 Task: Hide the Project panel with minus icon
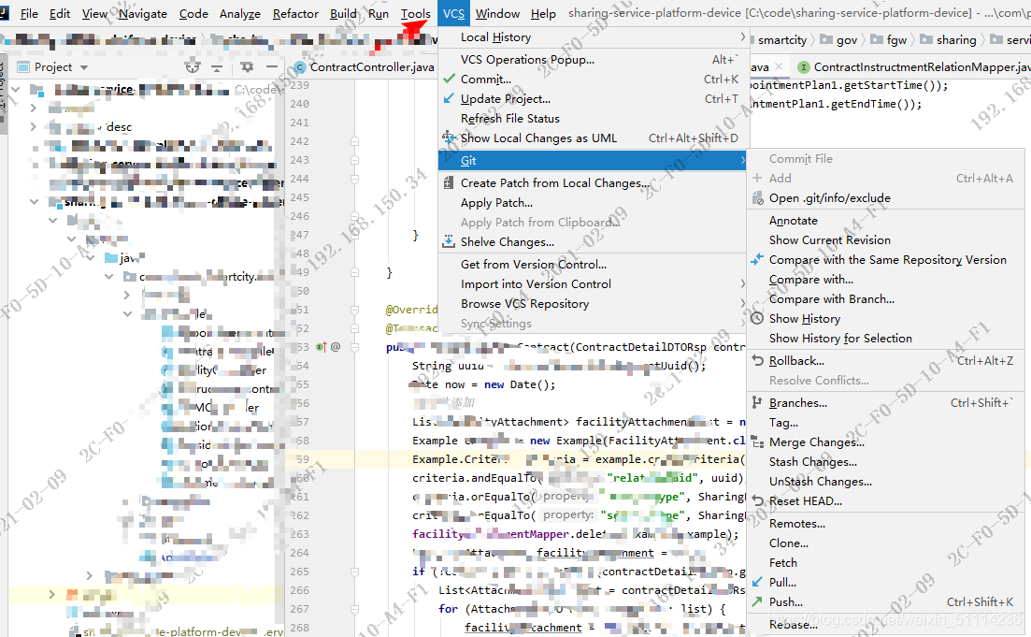coord(272,67)
